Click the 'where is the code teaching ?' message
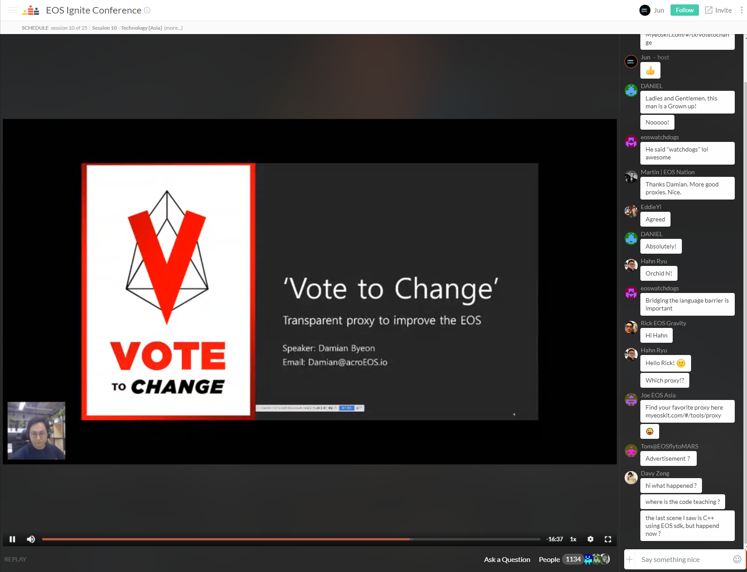The width and height of the screenshot is (747, 572). [683, 502]
